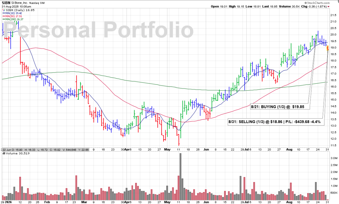Click the 20.0 price axis label
The height and width of the screenshot is (204, 339).
pyautogui.click(x=334, y=35)
